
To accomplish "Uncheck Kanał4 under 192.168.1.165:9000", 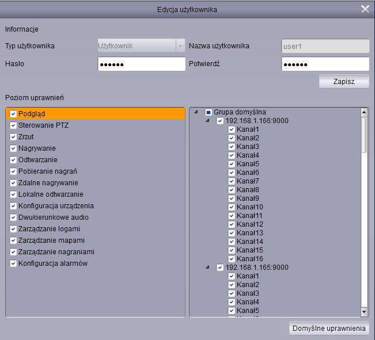I will (x=231, y=302).
